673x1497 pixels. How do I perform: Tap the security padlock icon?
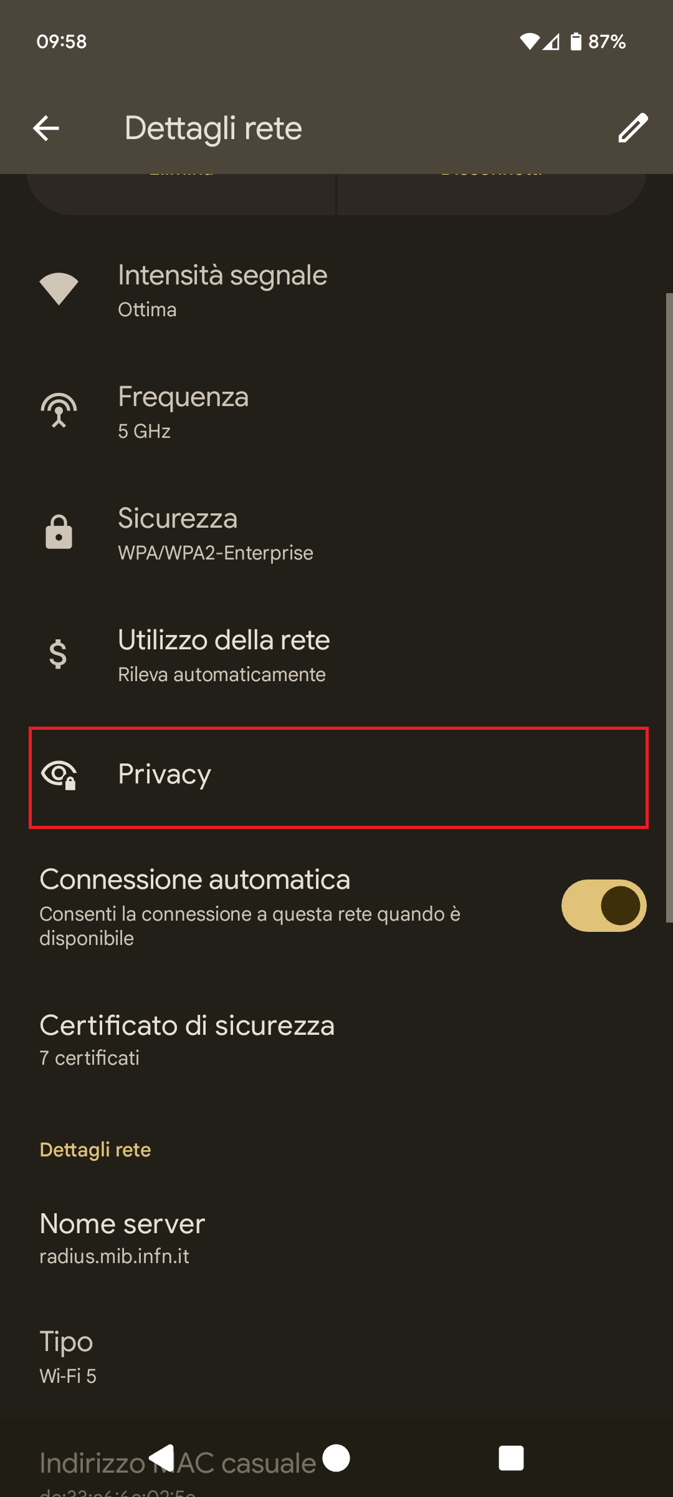point(59,532)
